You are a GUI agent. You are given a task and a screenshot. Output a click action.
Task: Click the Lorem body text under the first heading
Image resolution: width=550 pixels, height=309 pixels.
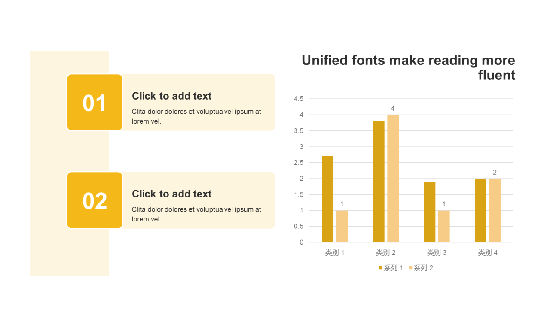tap(196, 116)
